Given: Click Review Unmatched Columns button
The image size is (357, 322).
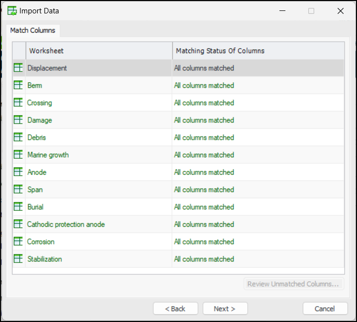Looking at the screenshot, I should [293, 284].
